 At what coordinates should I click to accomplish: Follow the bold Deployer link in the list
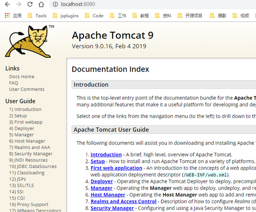102,181
